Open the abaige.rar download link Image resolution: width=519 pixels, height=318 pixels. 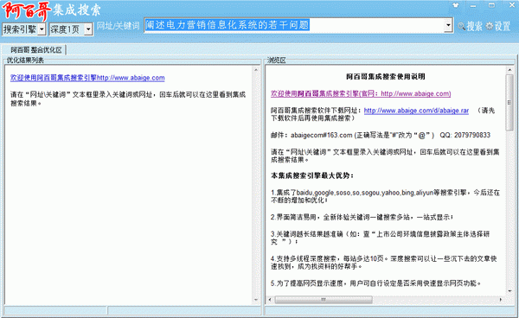coord(416,111)
